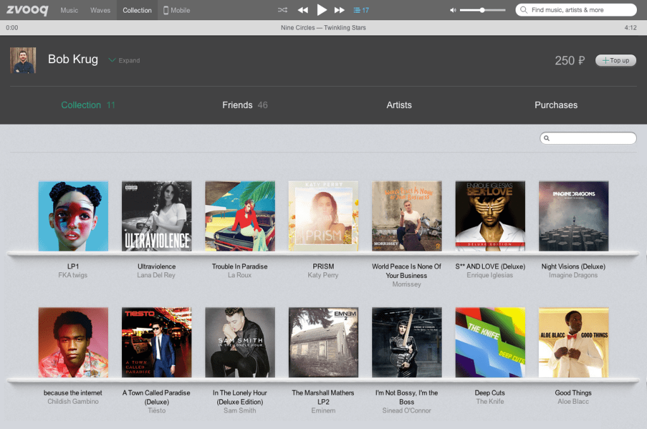Open the PRISM album cover
The width and height of the screenshot is (647, 429).
tap(323, 216)
